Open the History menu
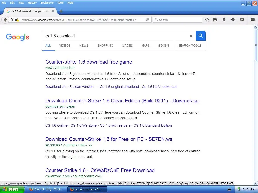 (32, 3)
